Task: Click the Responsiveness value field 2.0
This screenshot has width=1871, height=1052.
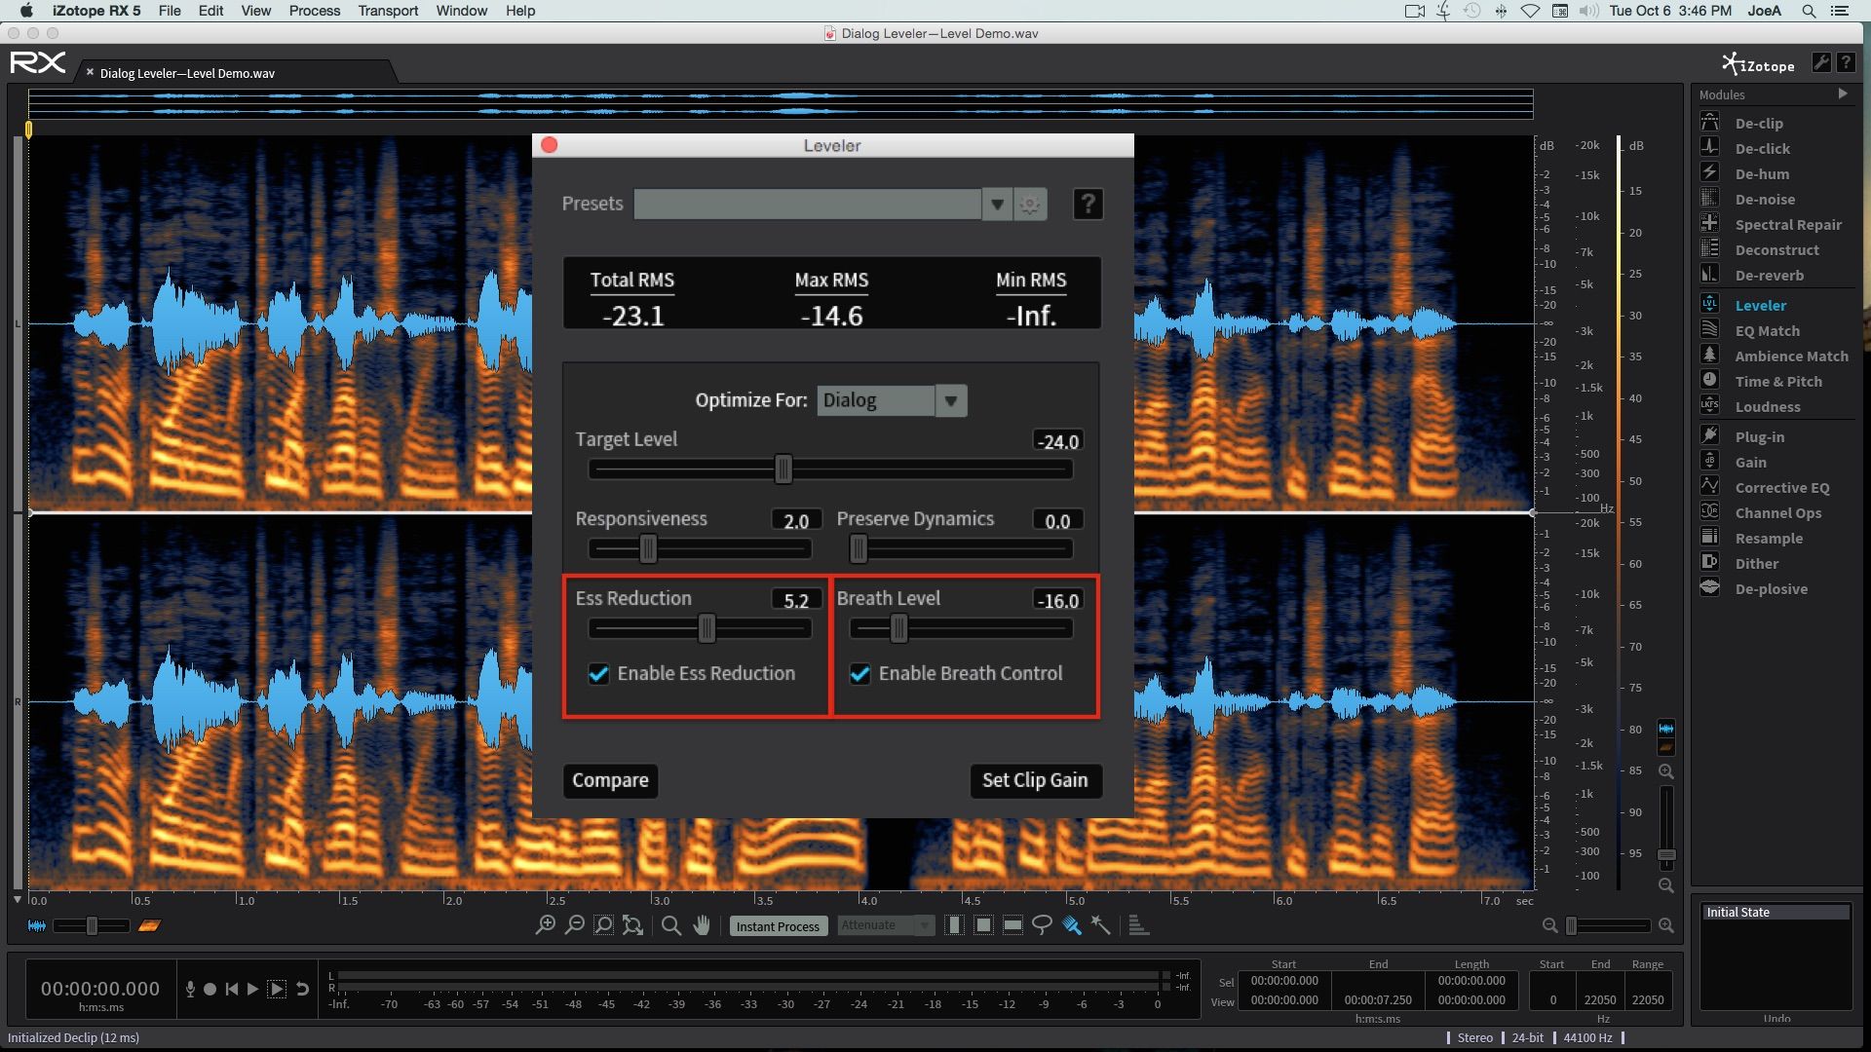Action: click(x=796, y=520)
